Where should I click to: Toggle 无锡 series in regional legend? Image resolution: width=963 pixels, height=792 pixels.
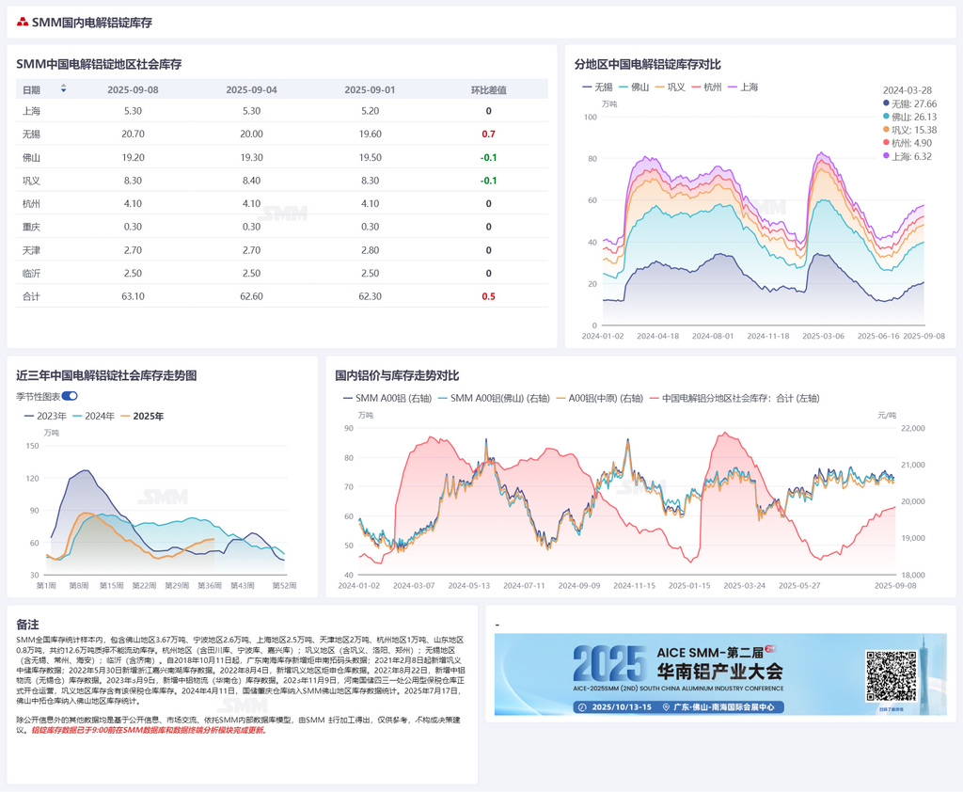pyautogui.click(x=597, y=87)
